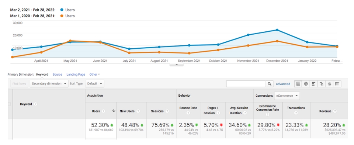The image size is (354, 145).
Task: Click the 'Mar 2, 2021 - Feb 28, 2022' label
Action: 33,10
